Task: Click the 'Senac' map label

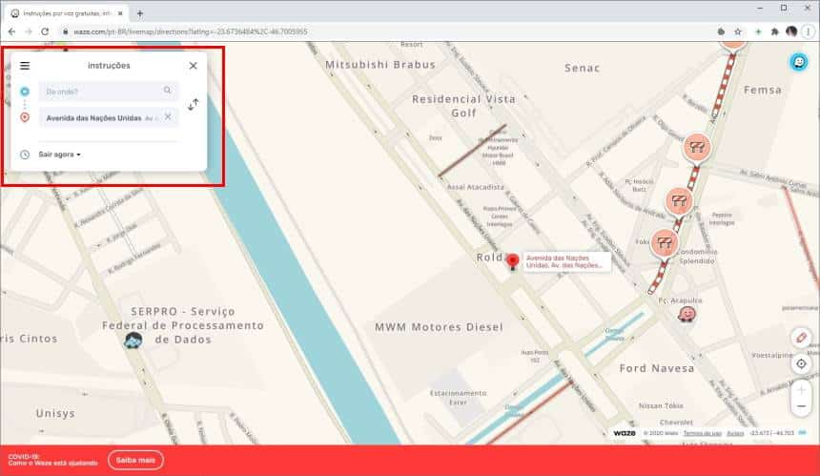Action: (x=582, y=68)
